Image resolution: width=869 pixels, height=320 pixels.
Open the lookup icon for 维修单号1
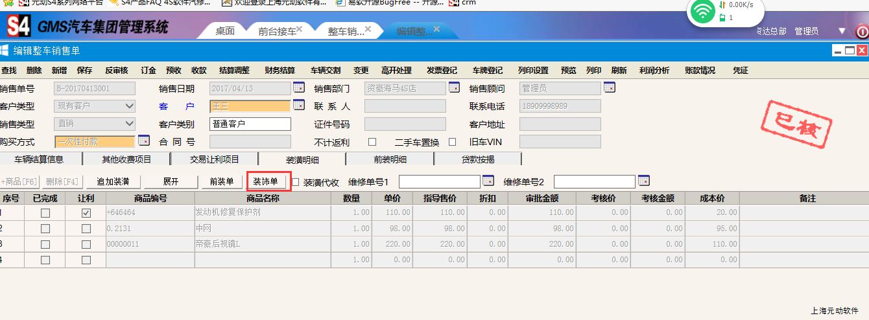(488, 181)
